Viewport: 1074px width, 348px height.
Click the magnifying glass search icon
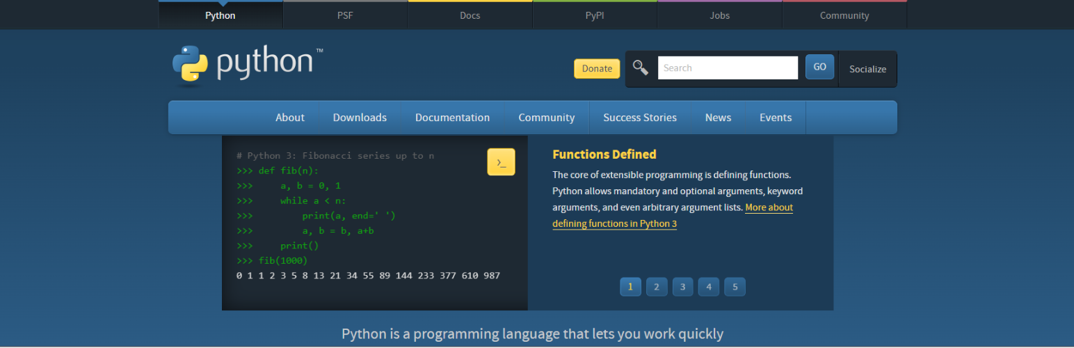(x=640, y=68)
